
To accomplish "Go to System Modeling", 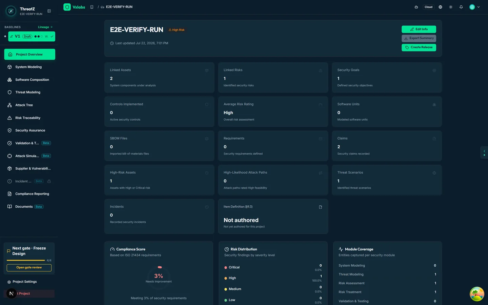I will [x=30, y=67].
